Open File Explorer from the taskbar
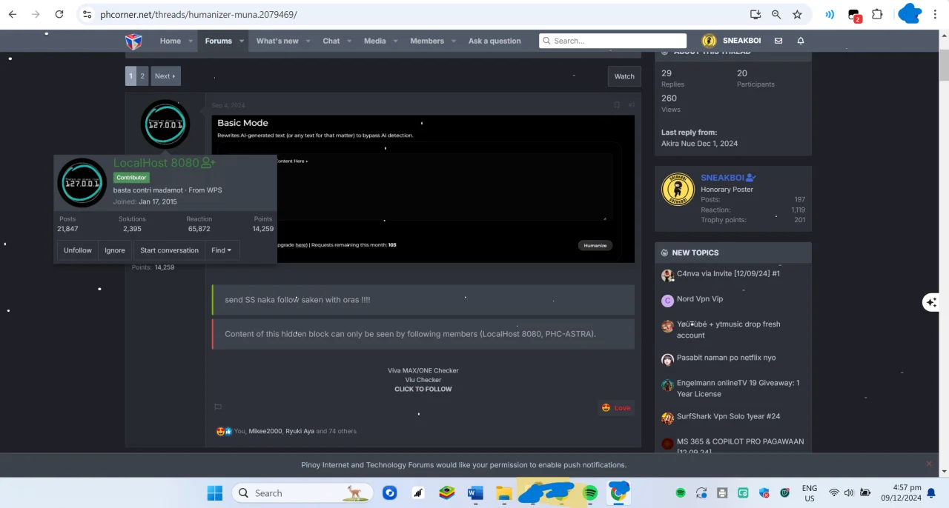 pyautogui.click(x=504, y=493)
